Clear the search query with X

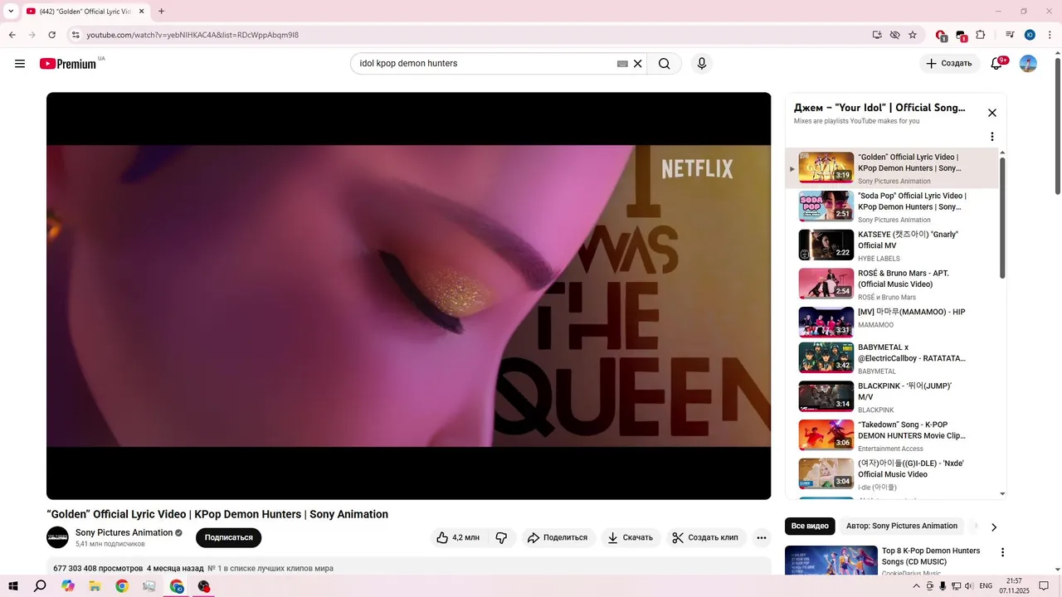pyautogui.click(x=638, y=64)
